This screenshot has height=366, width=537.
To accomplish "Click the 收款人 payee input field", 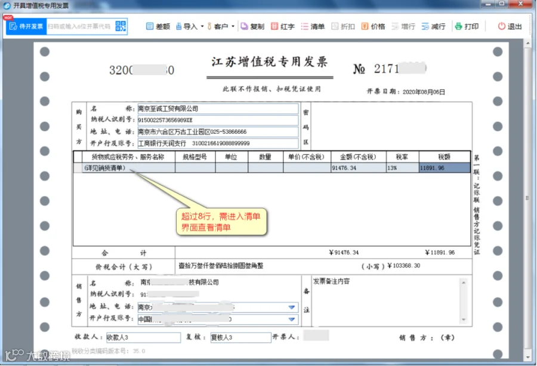I will click(x=143, y=337).
